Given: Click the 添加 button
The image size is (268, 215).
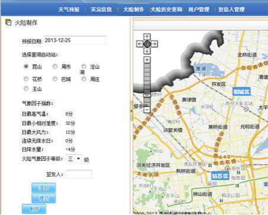Looking at the screenshot, I should click(x=44, y=188).
